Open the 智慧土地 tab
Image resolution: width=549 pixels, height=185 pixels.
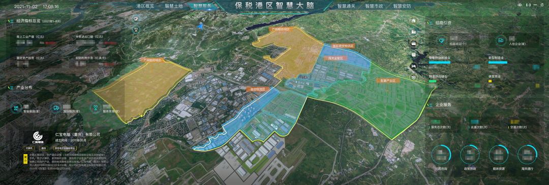pos(174,6)
